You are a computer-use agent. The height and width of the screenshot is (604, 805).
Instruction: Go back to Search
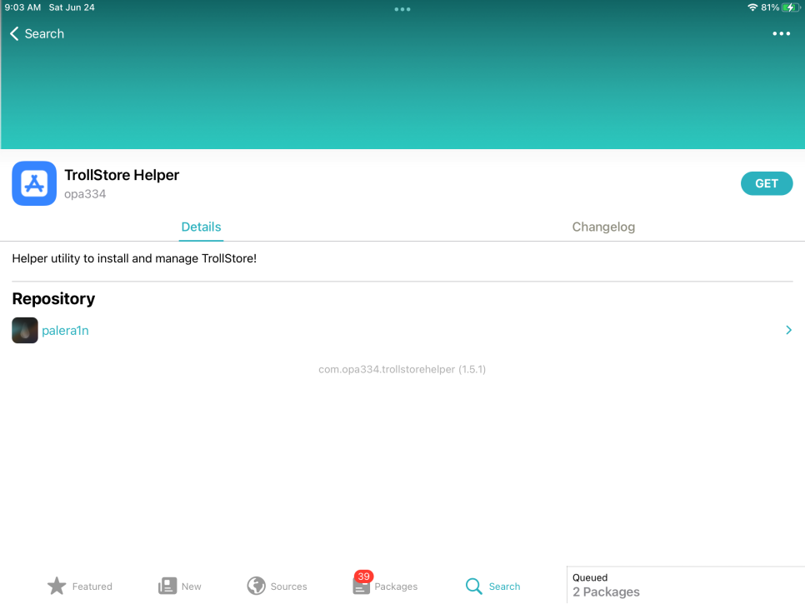37,34
